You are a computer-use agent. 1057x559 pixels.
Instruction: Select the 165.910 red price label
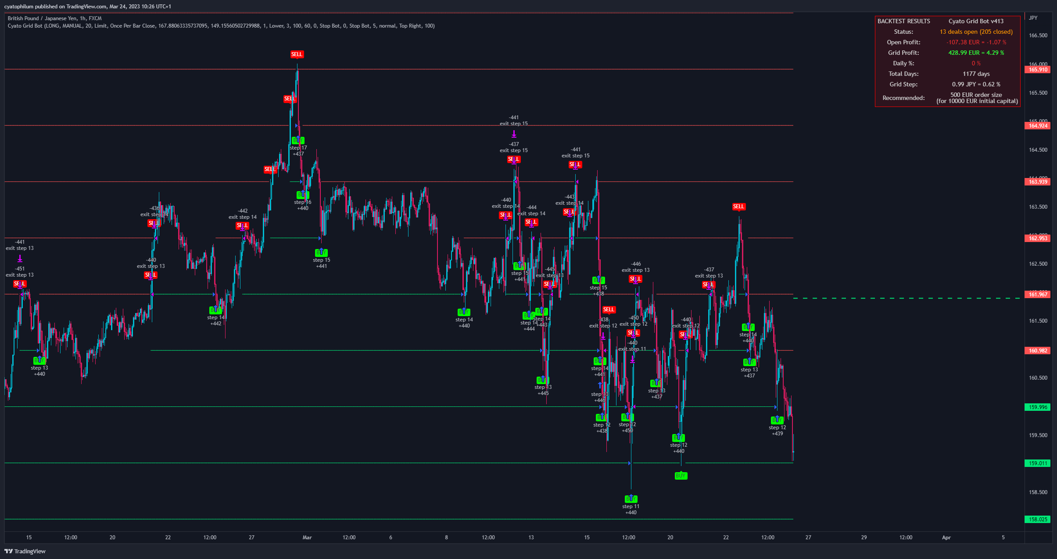coord(1037,69)
